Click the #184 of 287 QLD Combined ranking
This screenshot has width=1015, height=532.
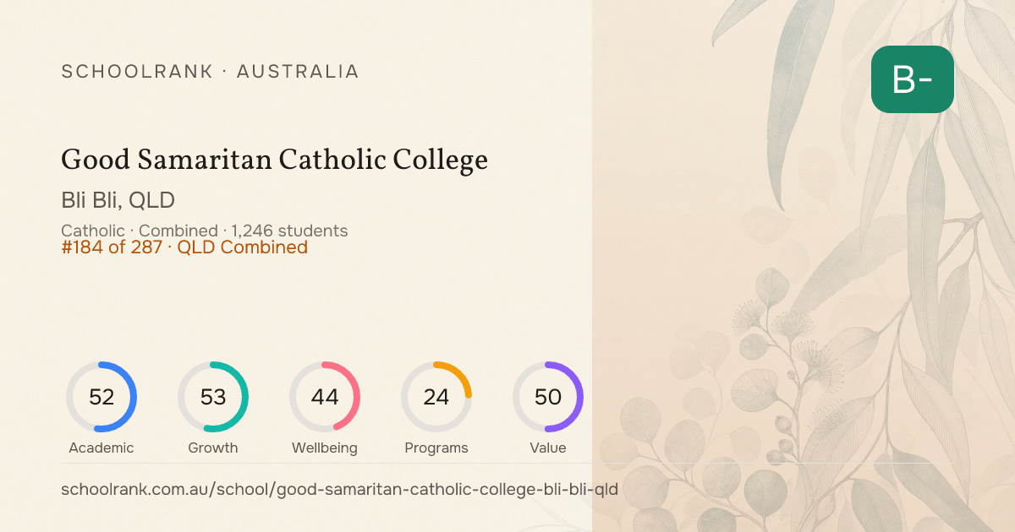pos(184,247)
